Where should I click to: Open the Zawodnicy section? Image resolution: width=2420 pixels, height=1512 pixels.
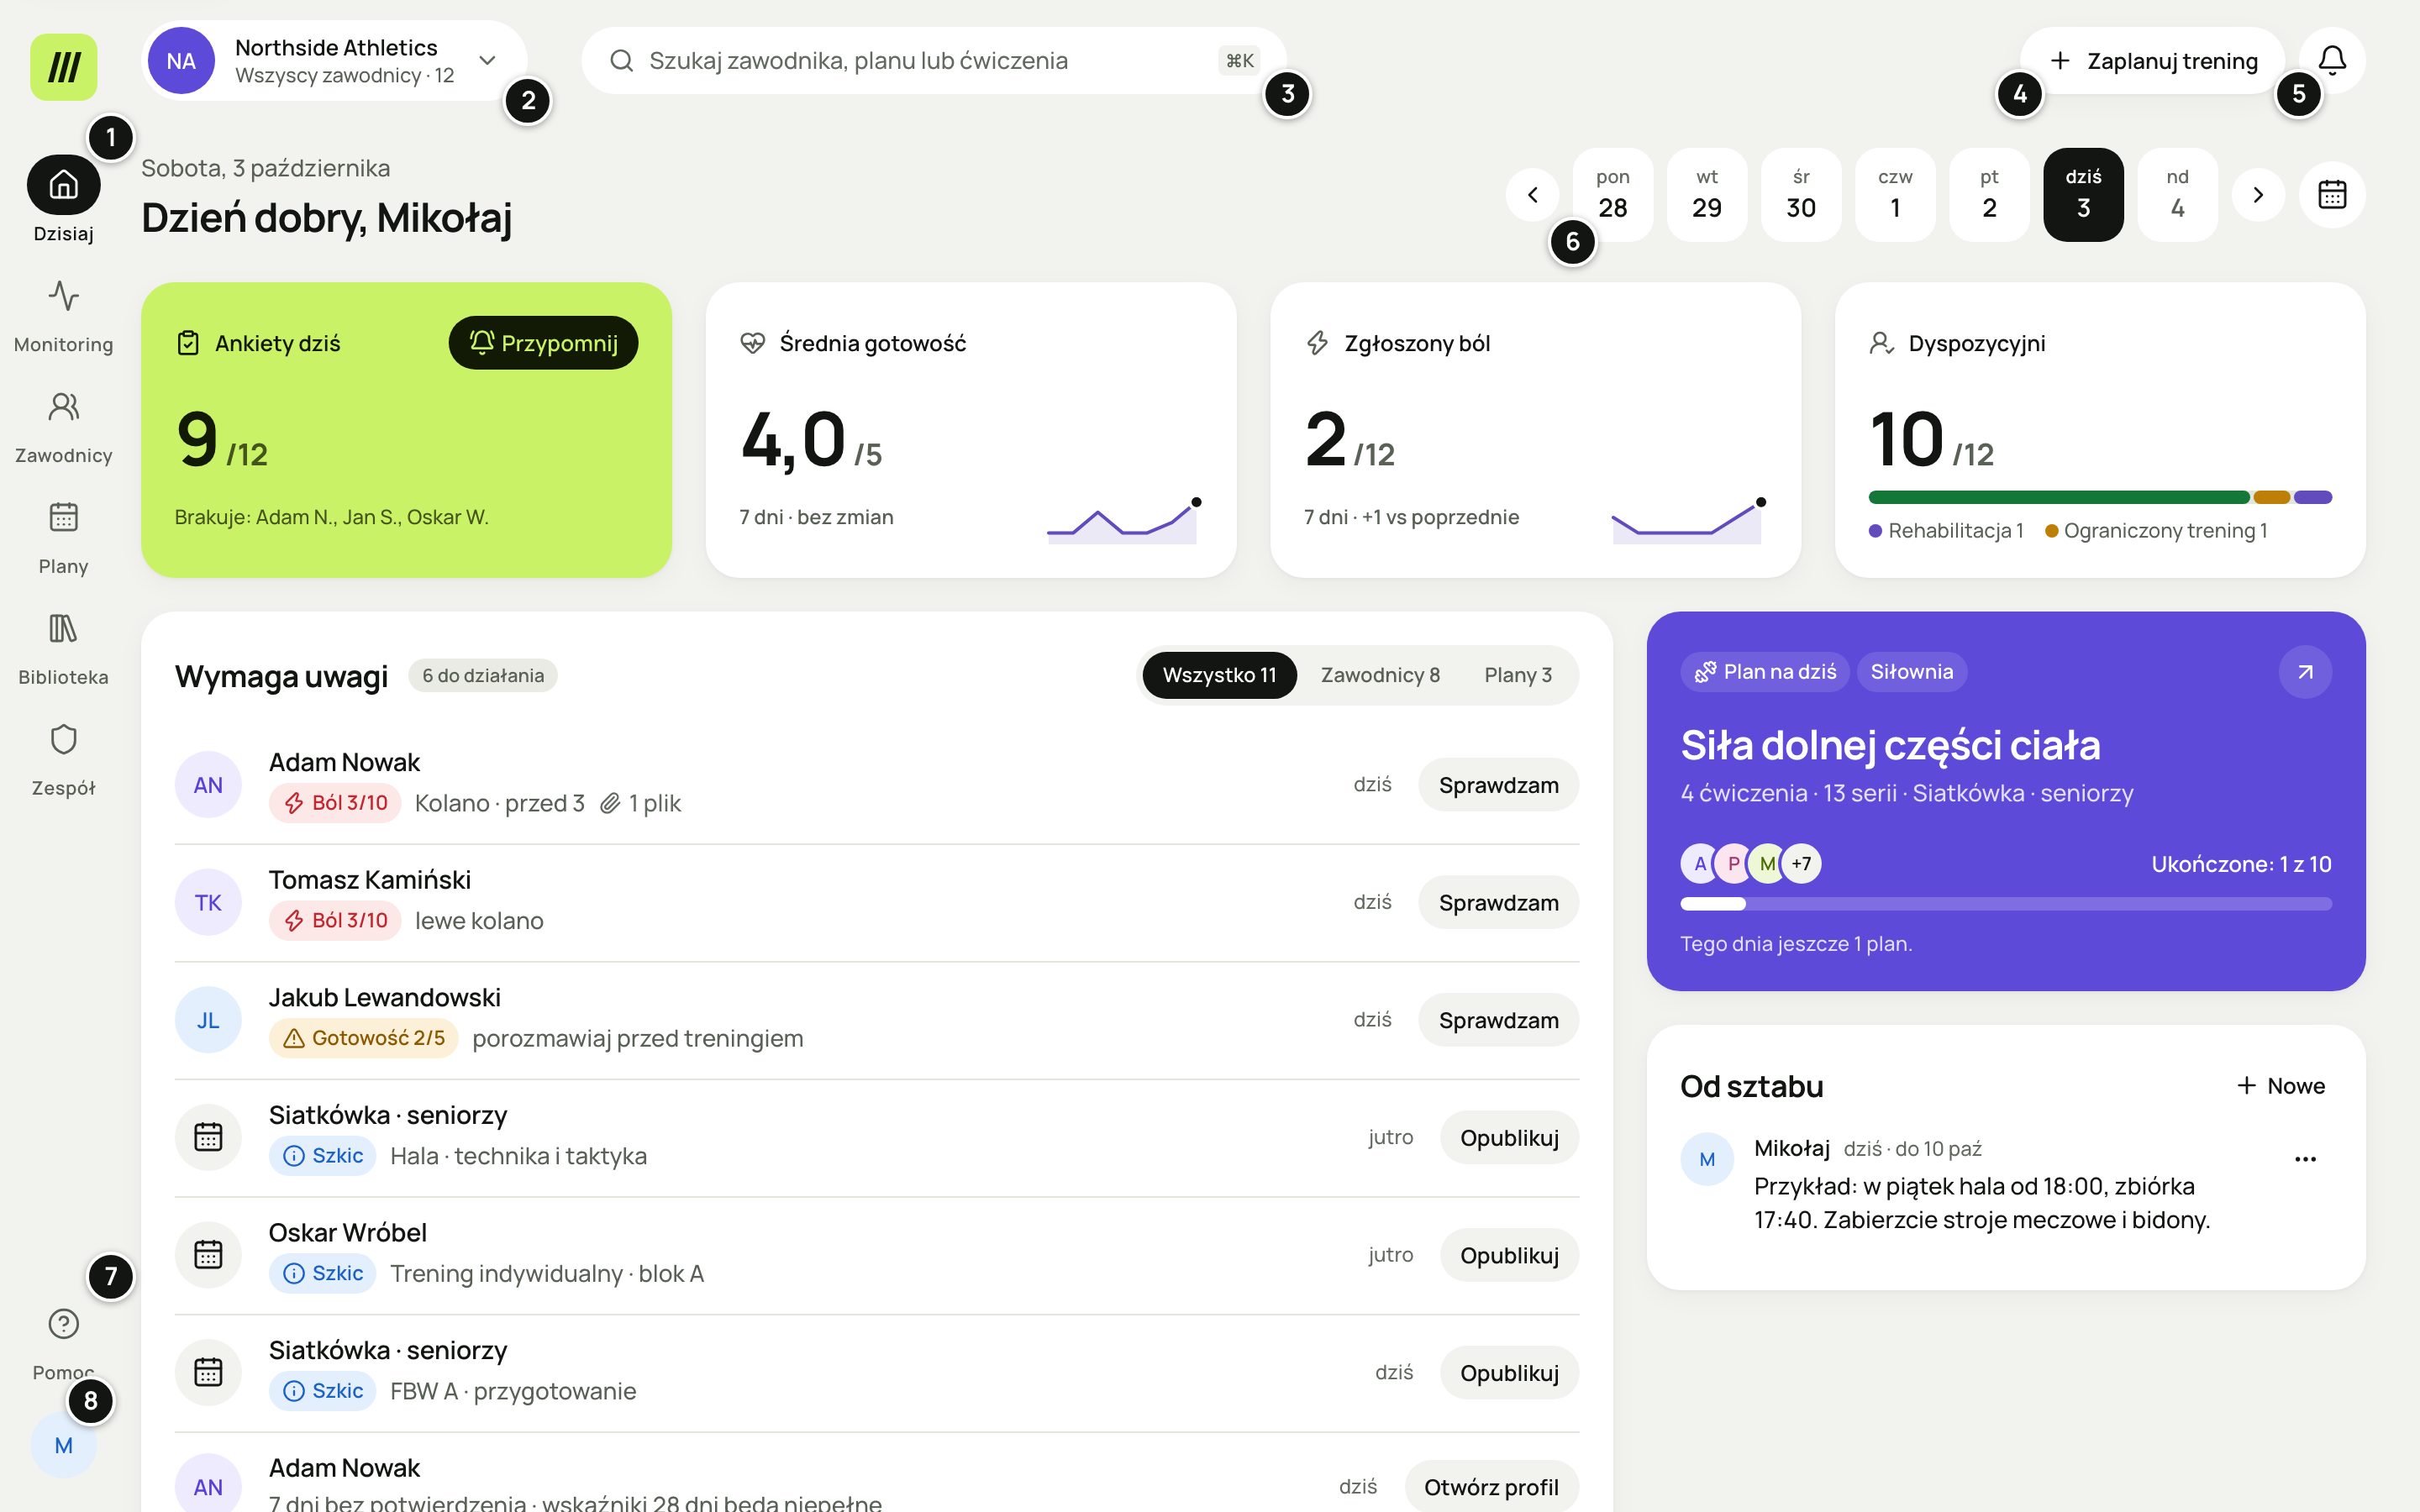point(63,427)
